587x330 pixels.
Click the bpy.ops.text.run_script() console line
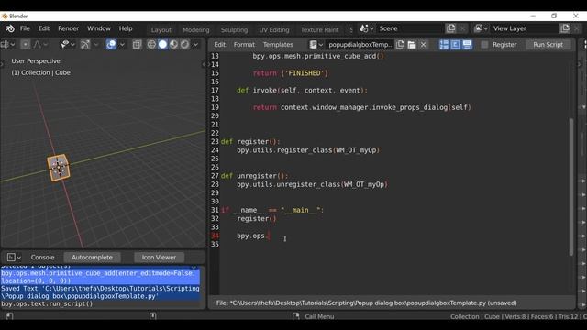[47, 303]
